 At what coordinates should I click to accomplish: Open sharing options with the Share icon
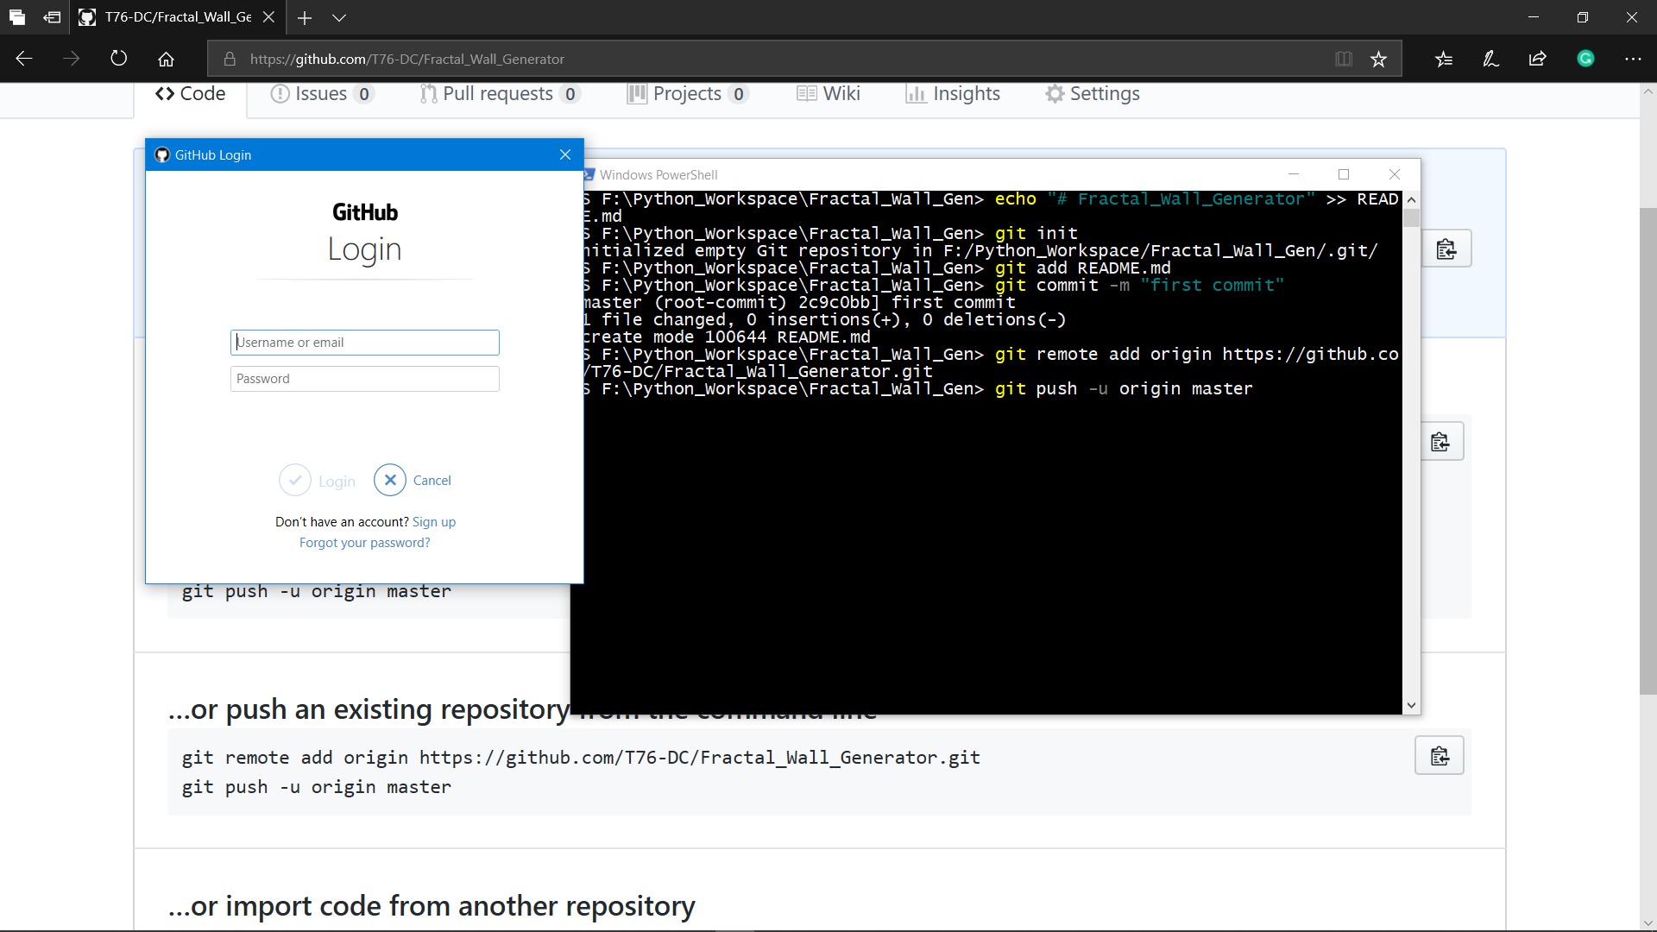tap(1538, 58)
